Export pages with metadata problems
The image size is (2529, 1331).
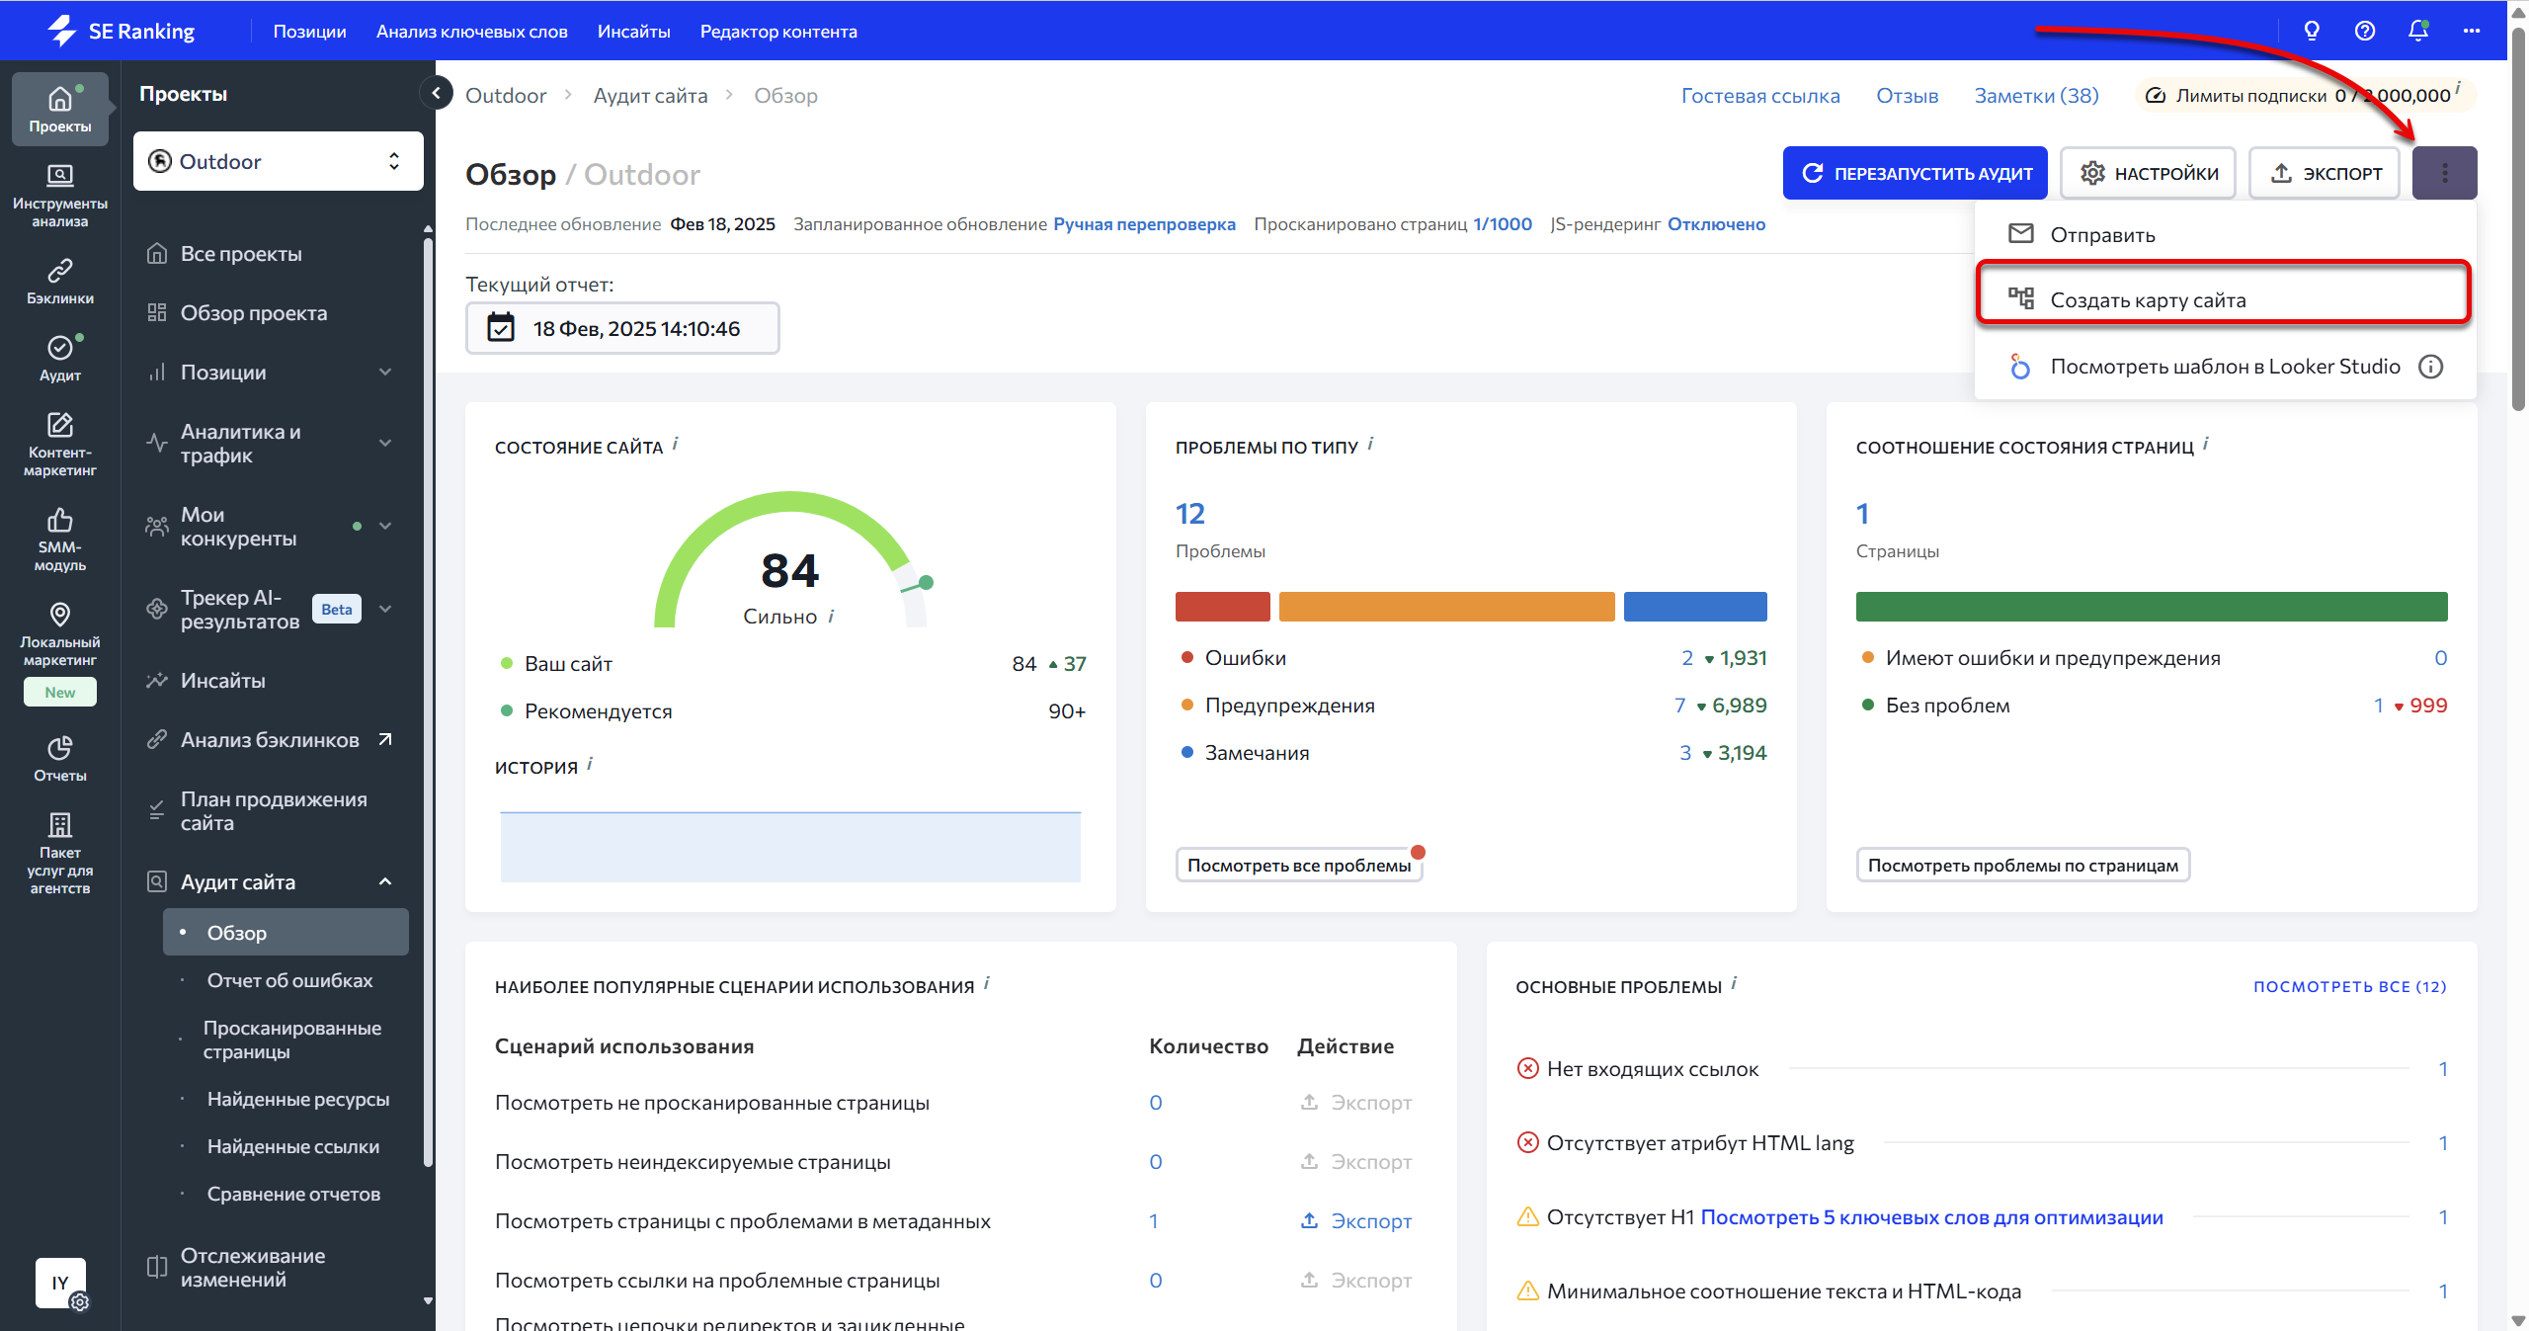point(1356,1221)
